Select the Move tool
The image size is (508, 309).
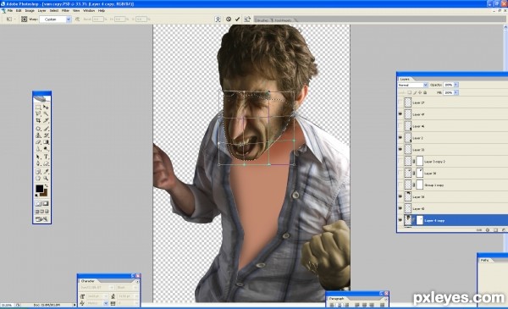click(46, 107)
